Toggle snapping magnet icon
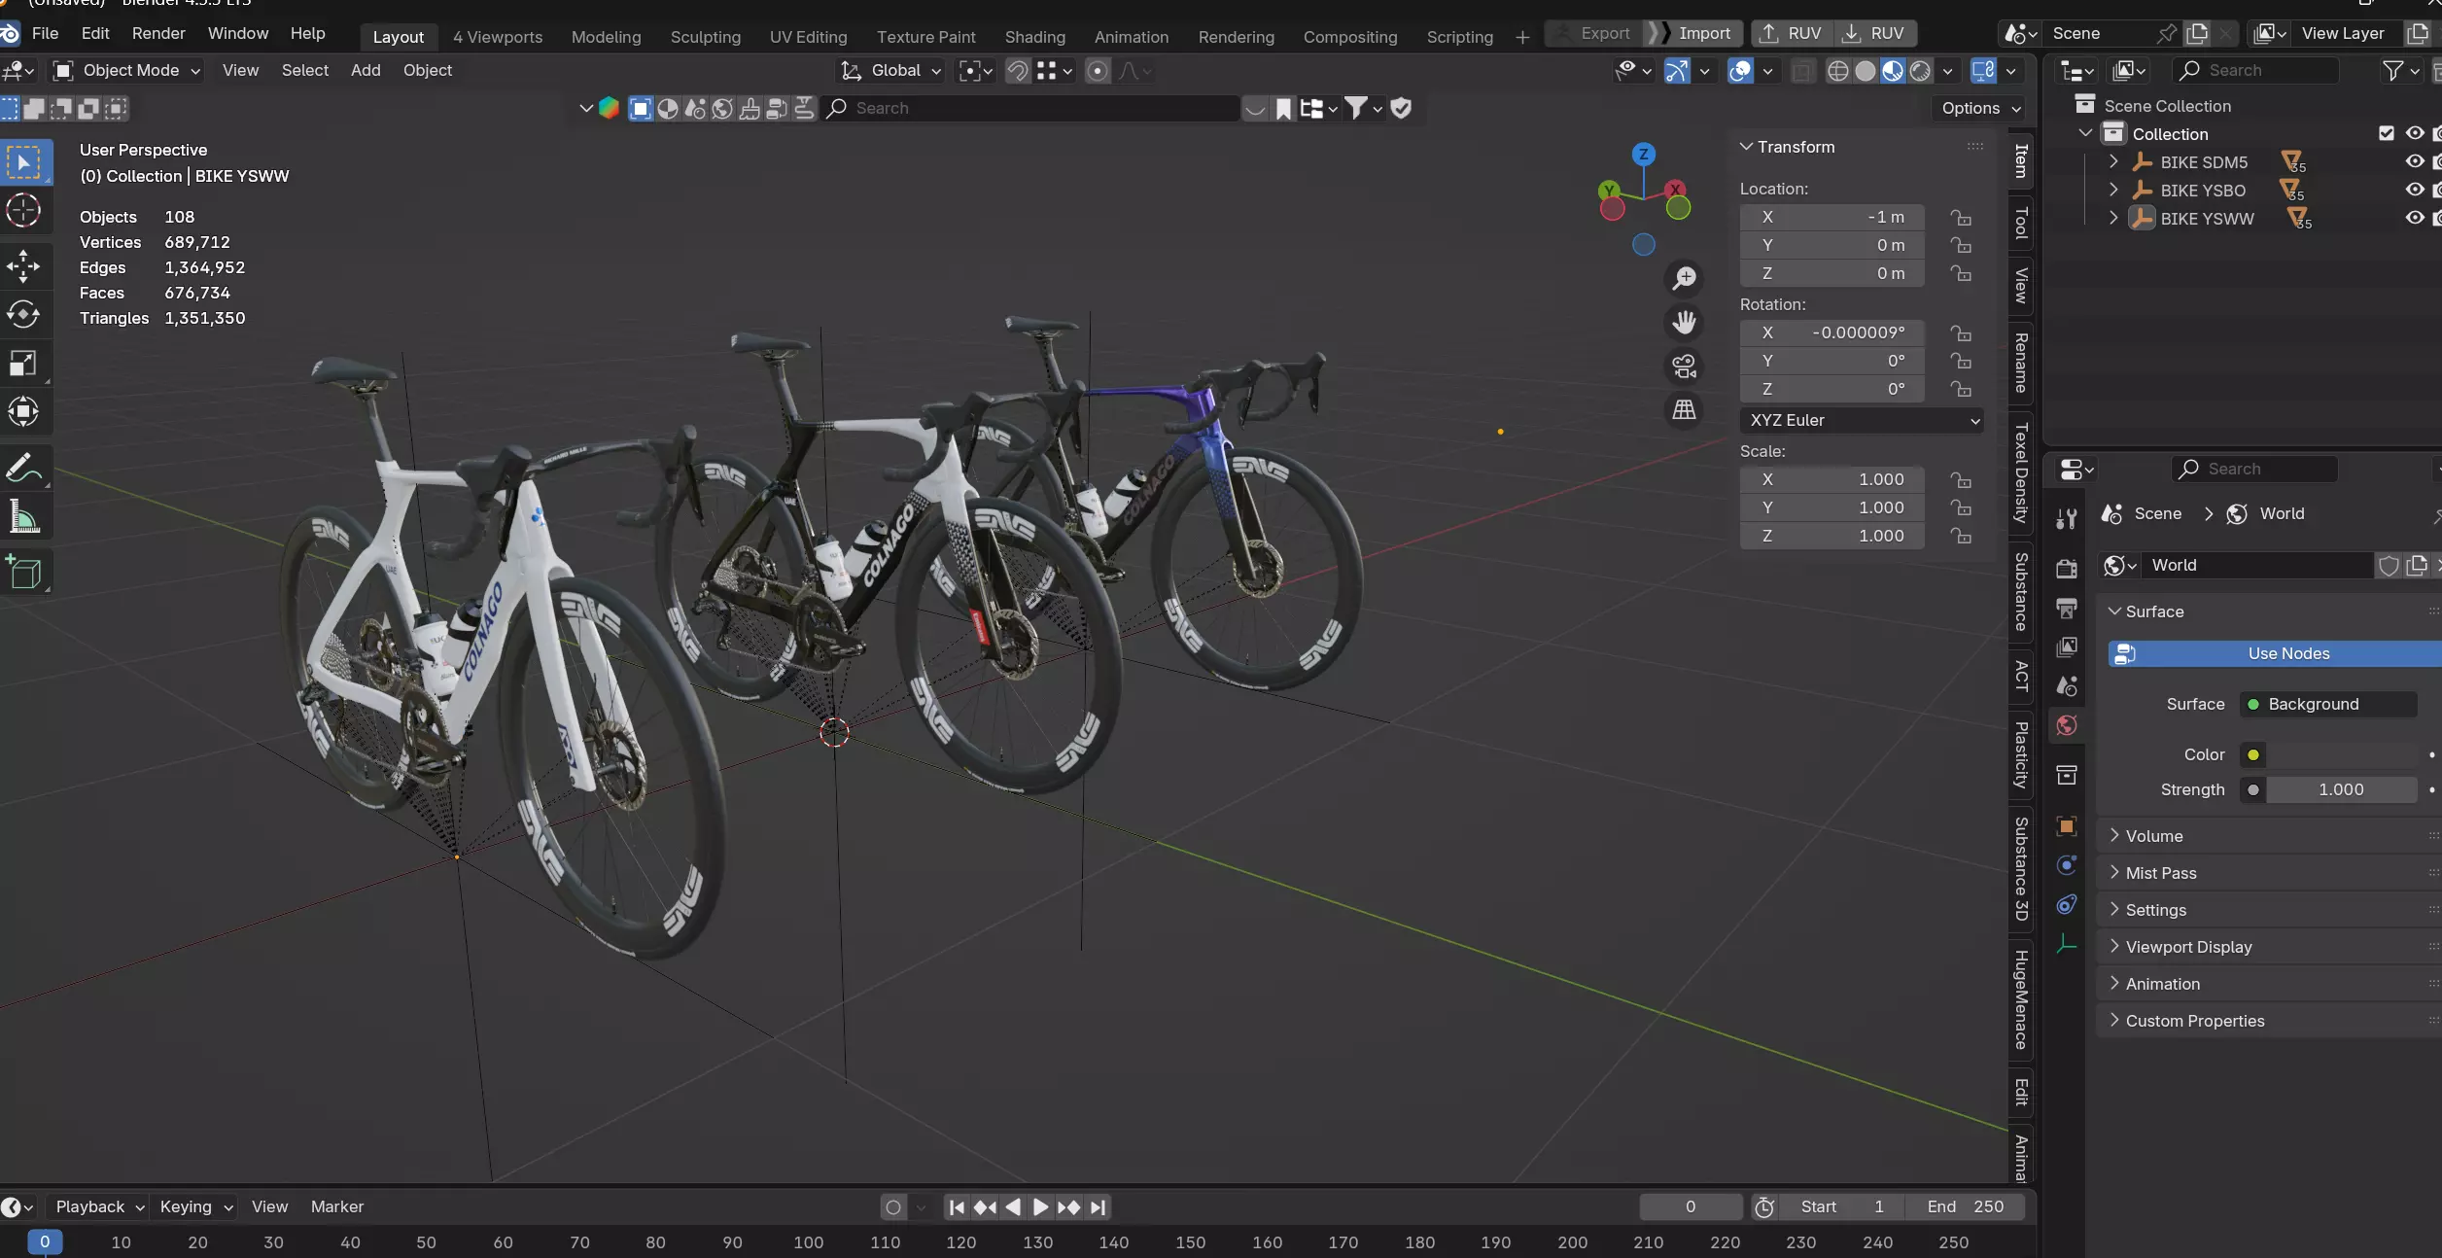Image resolution: width=2442 pixels, height=1258 pixels. click(x=1017, y=71)
